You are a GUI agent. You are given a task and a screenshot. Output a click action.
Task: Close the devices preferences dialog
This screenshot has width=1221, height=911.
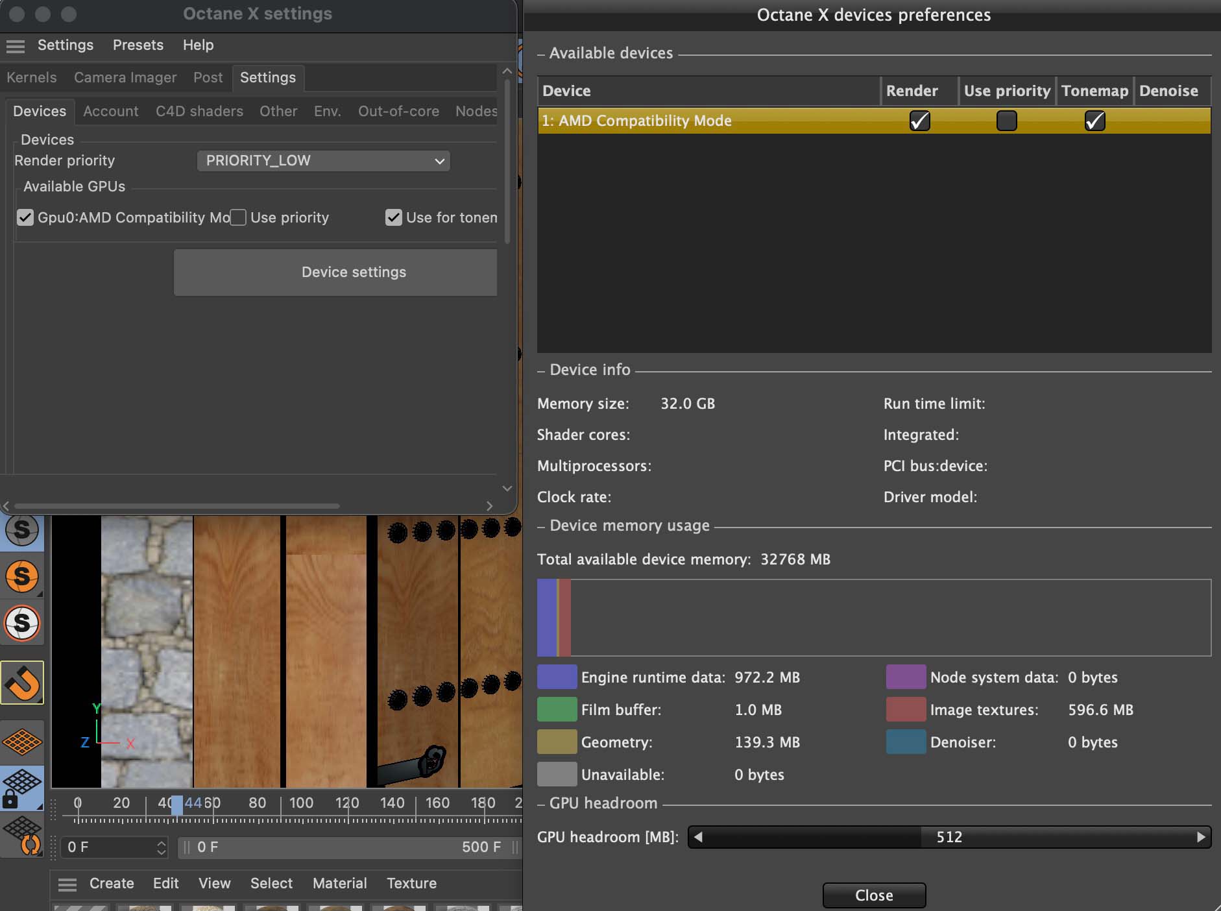(x=874, y=895)
